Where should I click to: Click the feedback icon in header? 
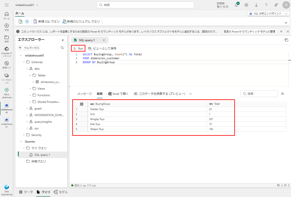pyautogui.click(x=276, y=5)
